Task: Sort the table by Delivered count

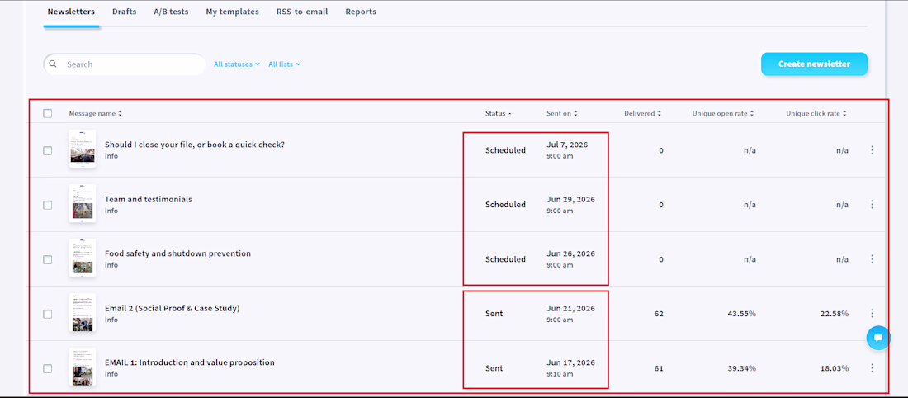Action: (643, 114)
